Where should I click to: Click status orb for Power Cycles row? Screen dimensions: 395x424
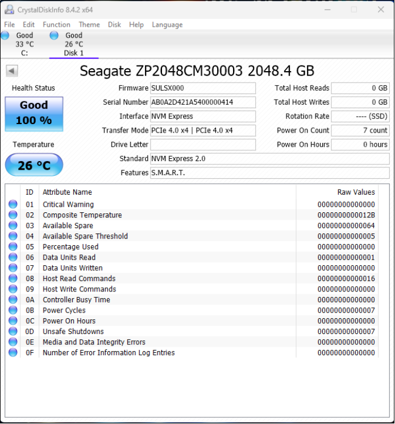point(13,310)
